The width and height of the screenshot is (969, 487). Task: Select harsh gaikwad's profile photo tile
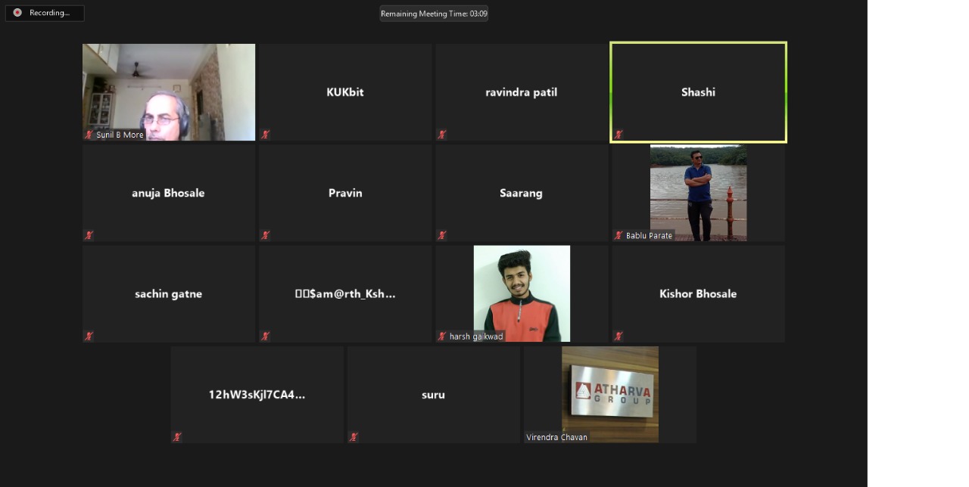coord(522,293)
